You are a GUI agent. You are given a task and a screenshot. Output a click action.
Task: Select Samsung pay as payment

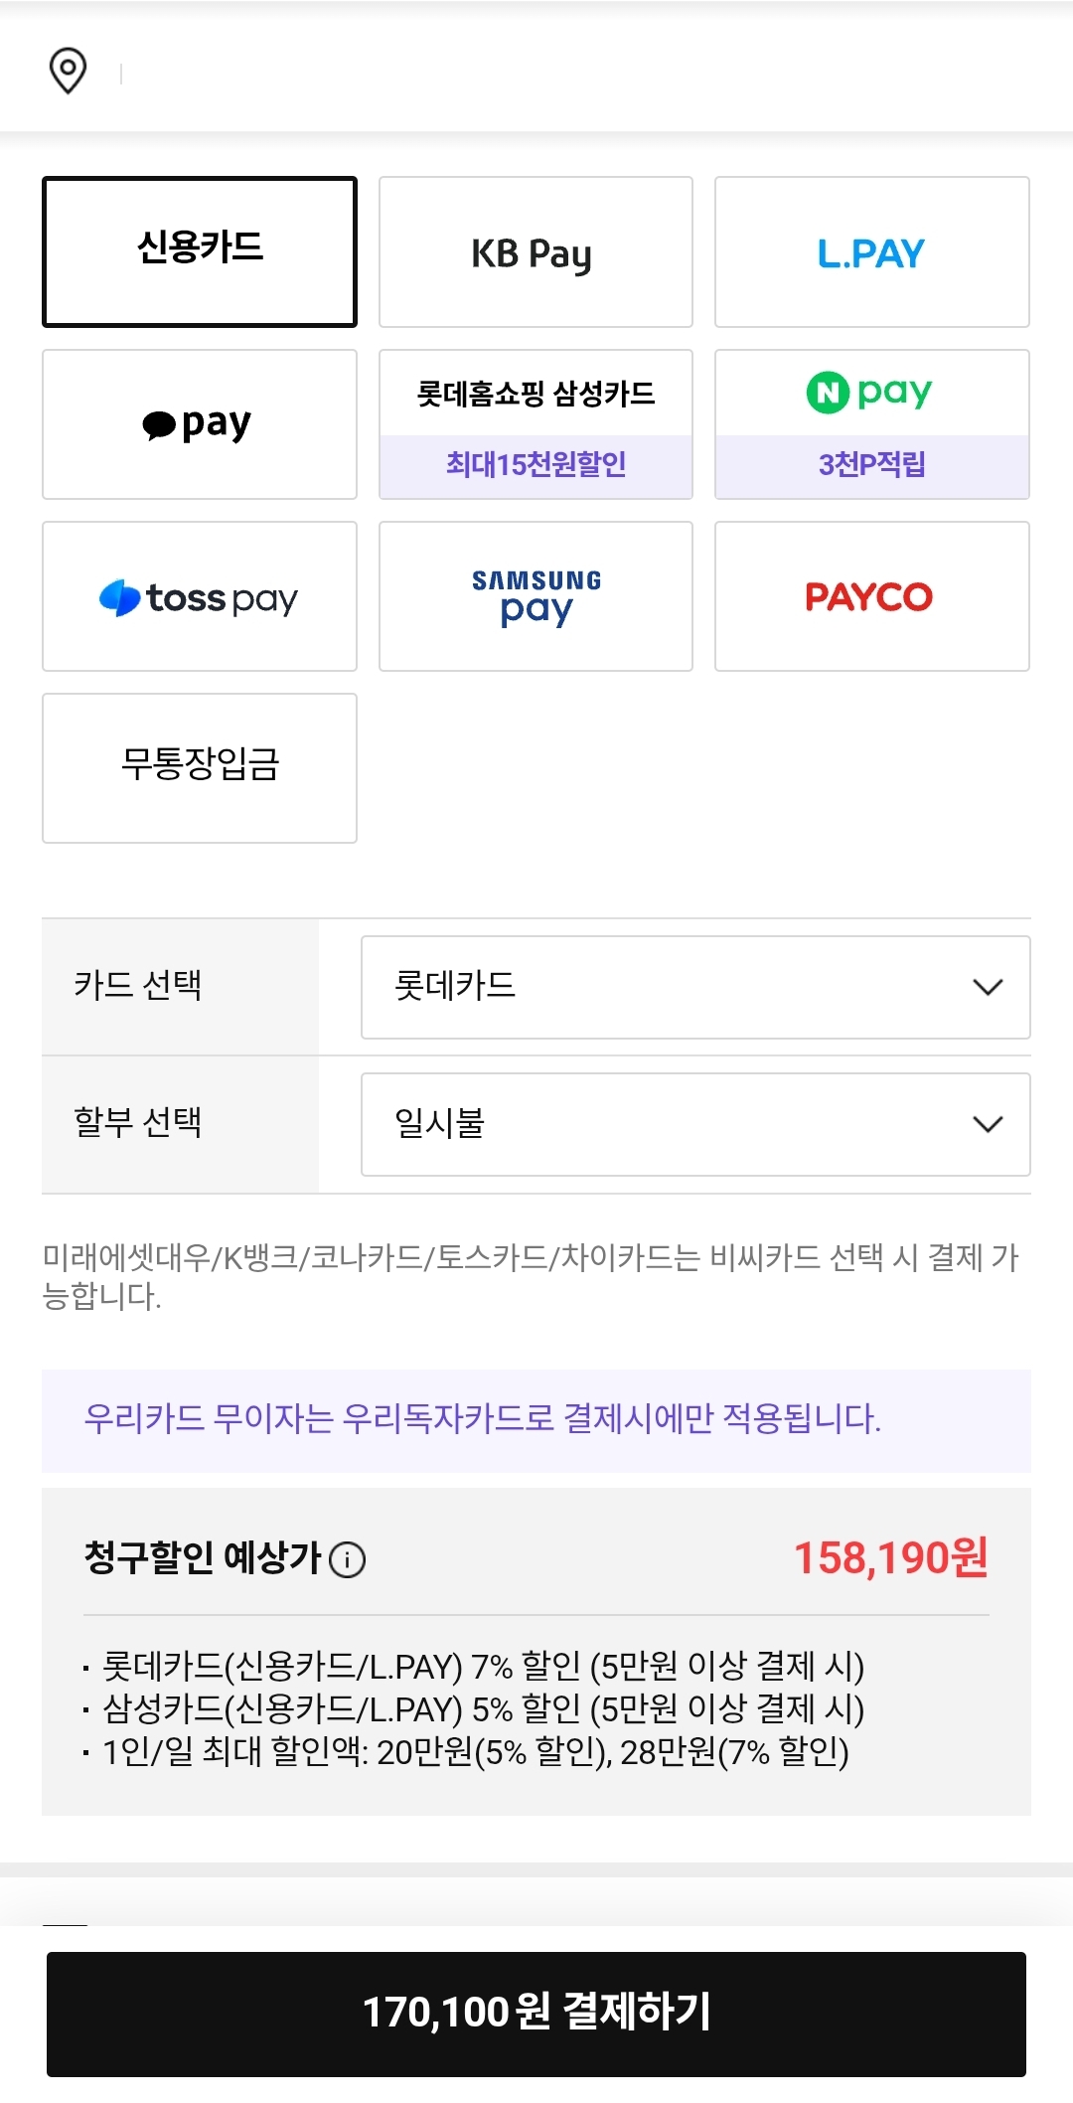point(536,596)
